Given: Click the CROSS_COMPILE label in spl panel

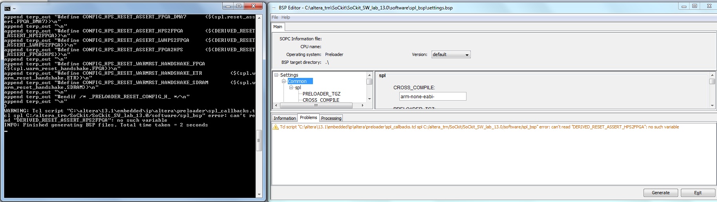Looking at the screenshot, I should coord(414,88).
